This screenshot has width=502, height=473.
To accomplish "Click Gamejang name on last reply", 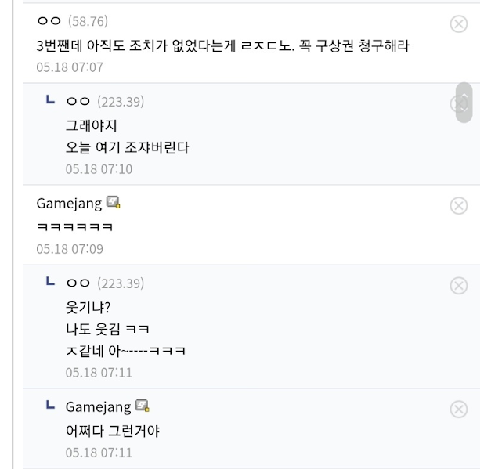I will tap(98, 406).
